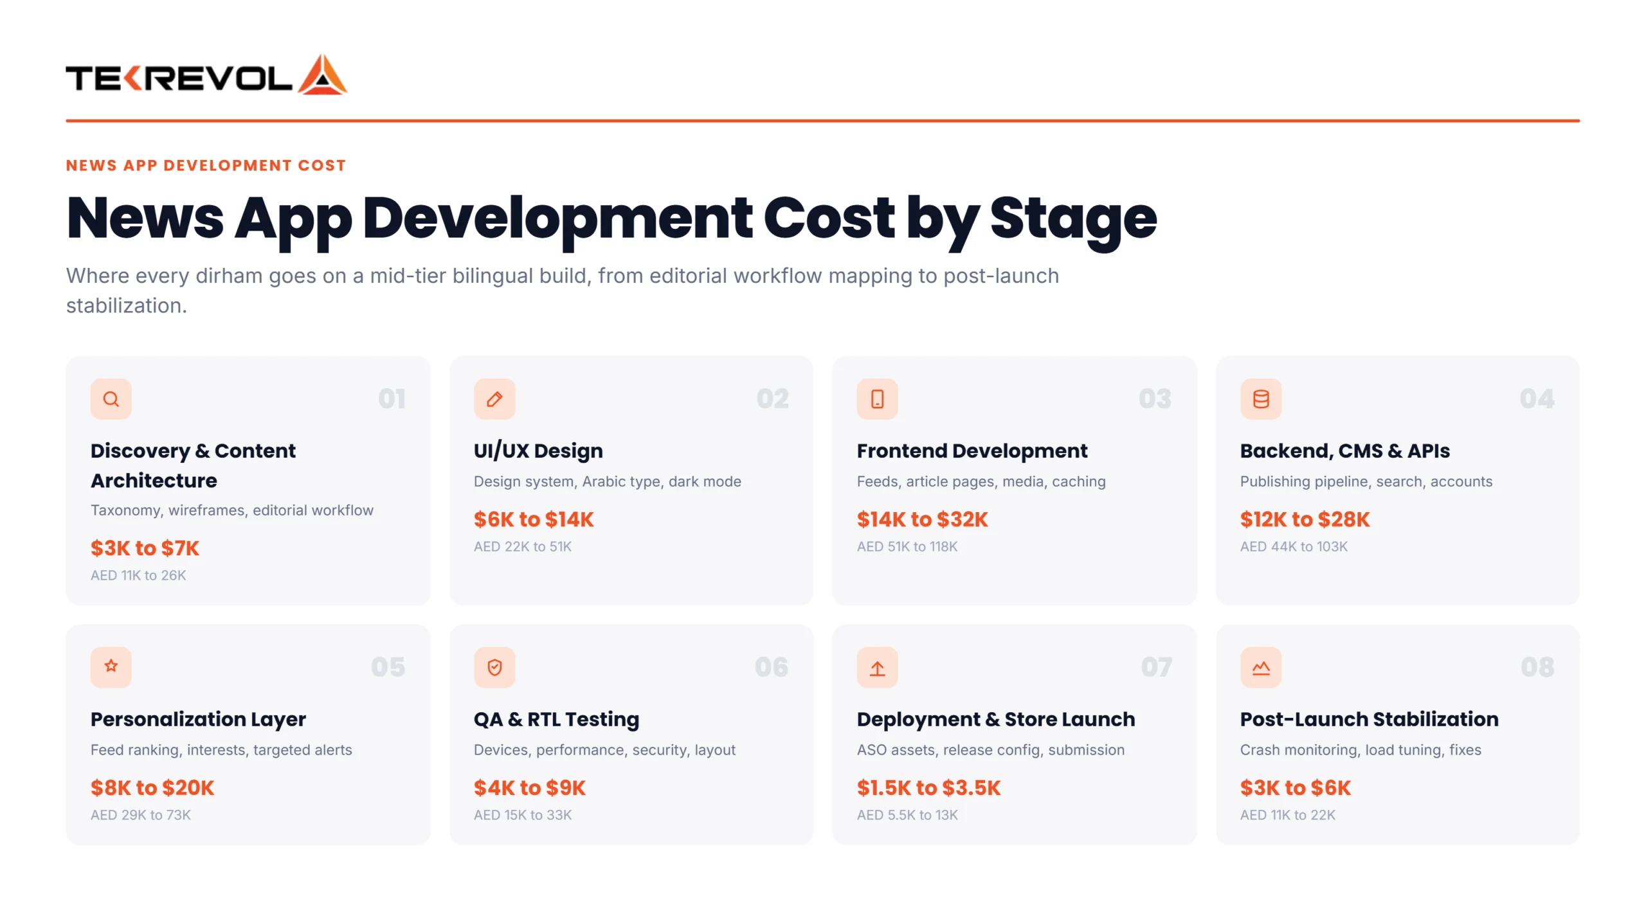This screenshot has height=903, width=1646.
Task: Select the 'Frontend Development' heading
Action: 972,451
